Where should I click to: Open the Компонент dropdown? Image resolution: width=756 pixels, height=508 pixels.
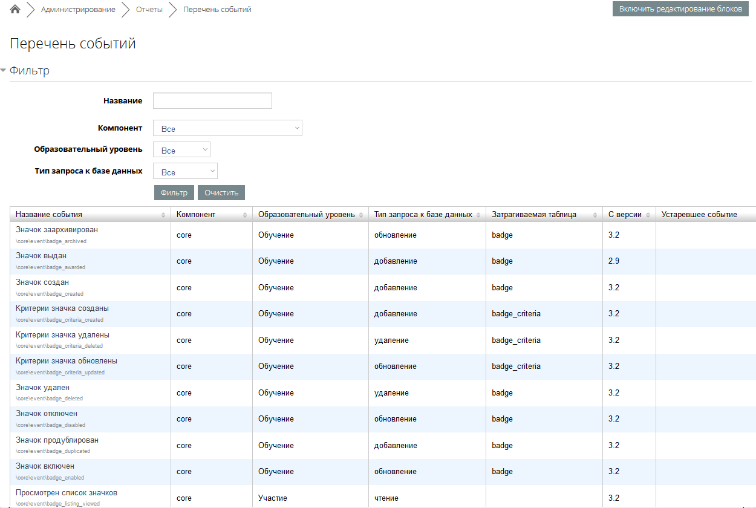227,128
